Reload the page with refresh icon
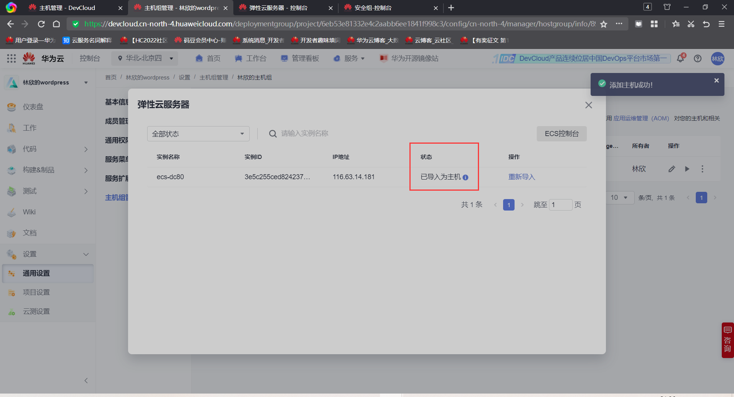This screenshot has height=397, width=734. click(41, 24)
